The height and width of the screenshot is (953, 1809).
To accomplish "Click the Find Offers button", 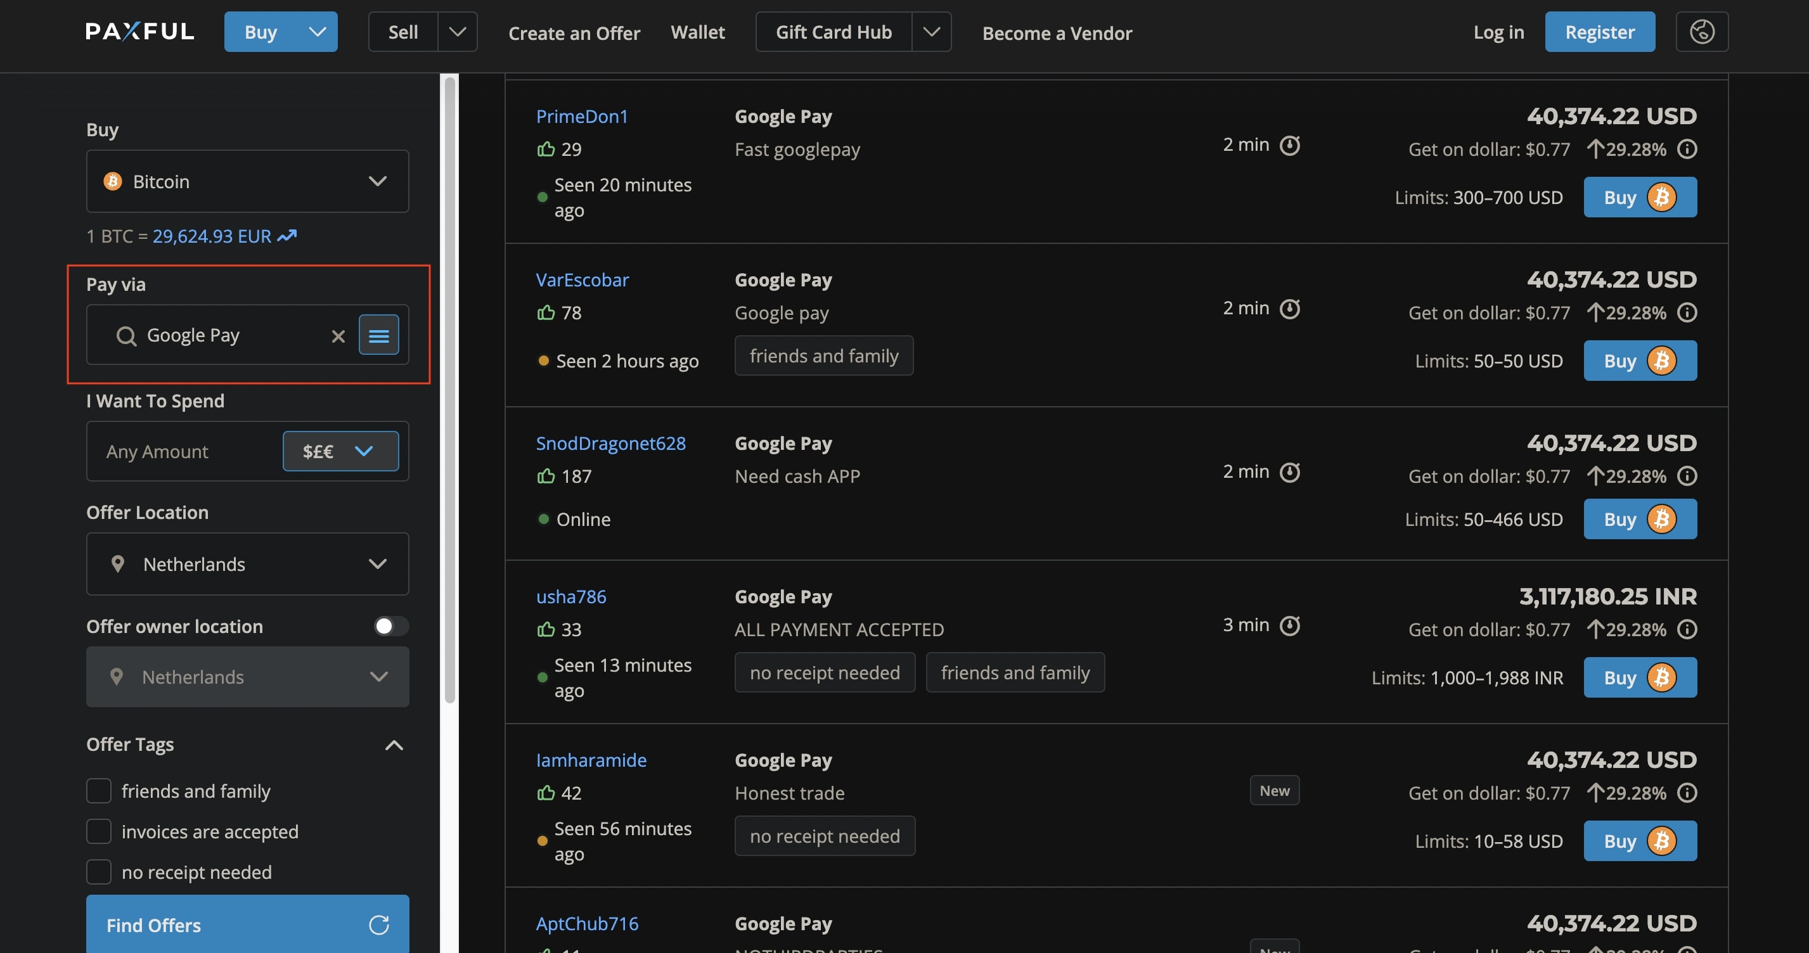I will [x=247, y=924].
